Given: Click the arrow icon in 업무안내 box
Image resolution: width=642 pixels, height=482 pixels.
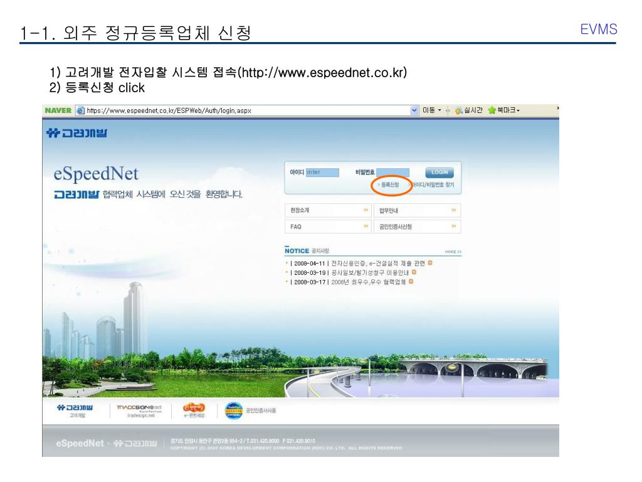Looking at the screenshot, I should point(454,210).
